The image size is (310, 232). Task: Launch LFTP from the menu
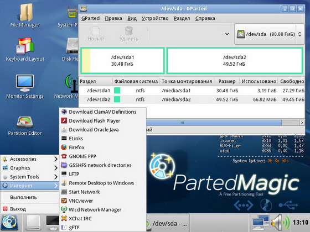[103, 174]
